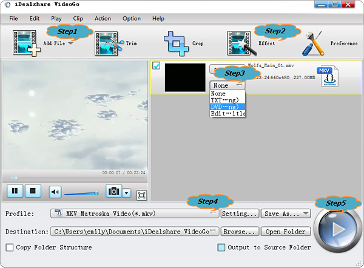Open the Add File dropdown arrow

click(x=71, y=44)
